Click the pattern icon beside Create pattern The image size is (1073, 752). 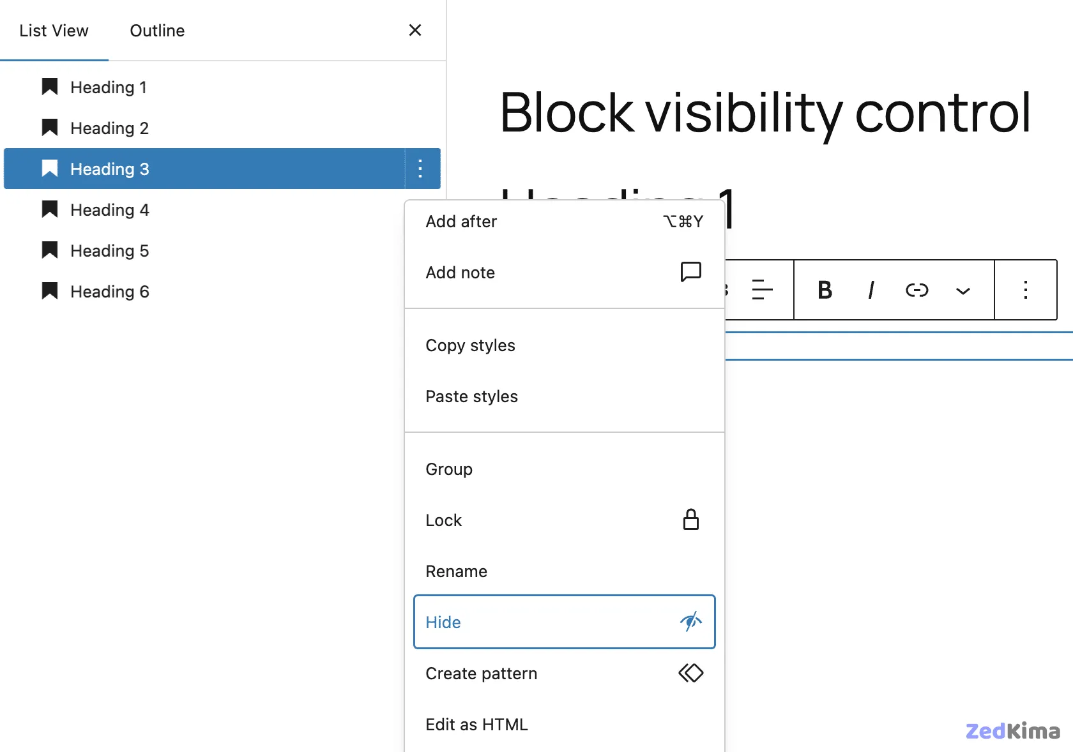pos(690,673)
